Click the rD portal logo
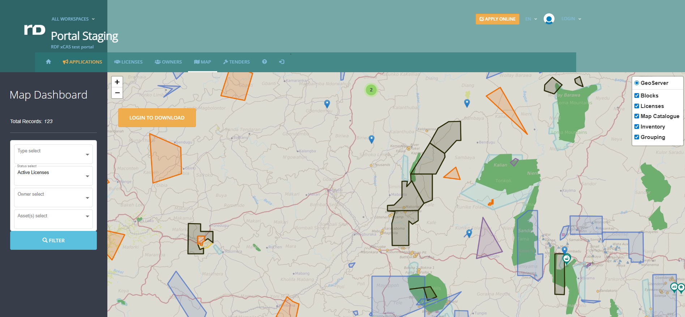 point(35,30)
